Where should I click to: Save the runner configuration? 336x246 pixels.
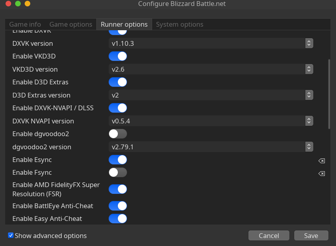[311, 236]
